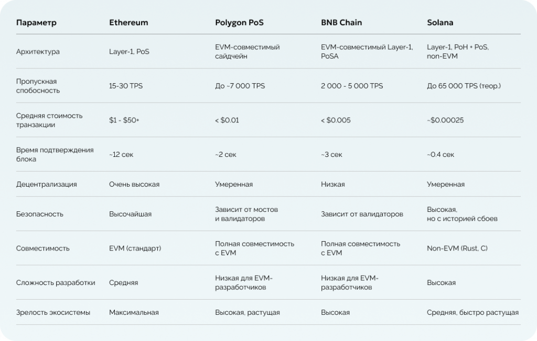Image resolution: width=537 pixels, height=341 pixels.
Task: Select the Зрелость экосистемы row label
Action: pyautogui.click(x=53, y=312)
